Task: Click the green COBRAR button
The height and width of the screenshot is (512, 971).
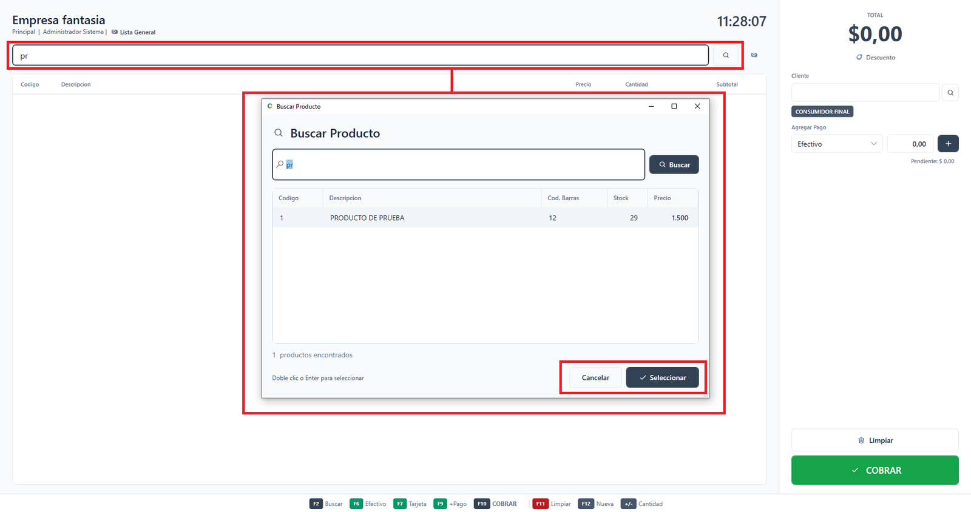Action: coord(875,470)
